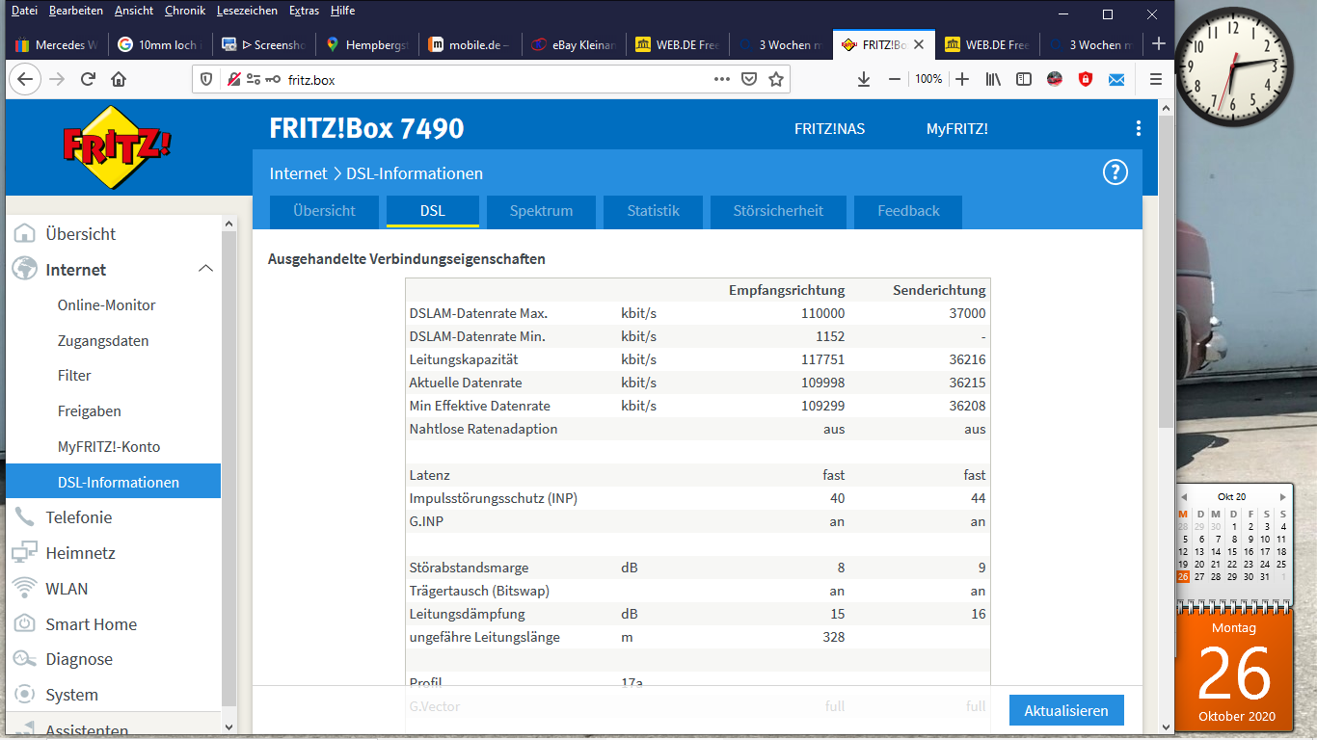Open the downloads panel

864,79
